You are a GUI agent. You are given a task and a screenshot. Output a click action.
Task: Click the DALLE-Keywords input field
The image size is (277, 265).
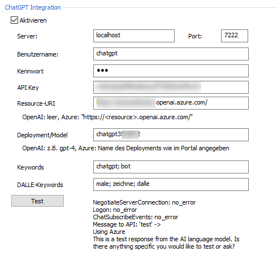pyautogui.click(x=171, y=184)
